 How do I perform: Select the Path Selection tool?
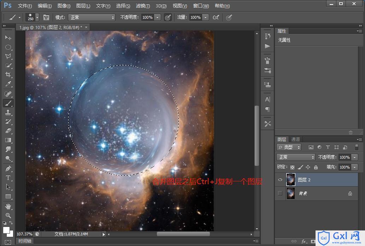(8, 187)
